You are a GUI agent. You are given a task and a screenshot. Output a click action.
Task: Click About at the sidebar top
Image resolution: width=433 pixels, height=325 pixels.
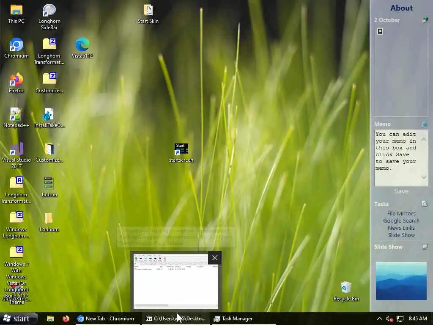[x=401, y=8]
